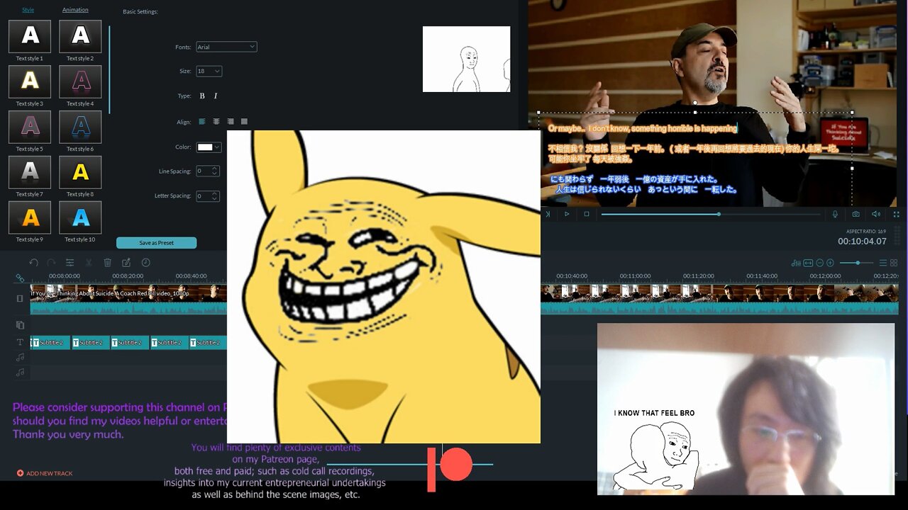The image size is (908, 510).
Task: Click ADD NEW TRACK
Action: click(x=45, y=473)
